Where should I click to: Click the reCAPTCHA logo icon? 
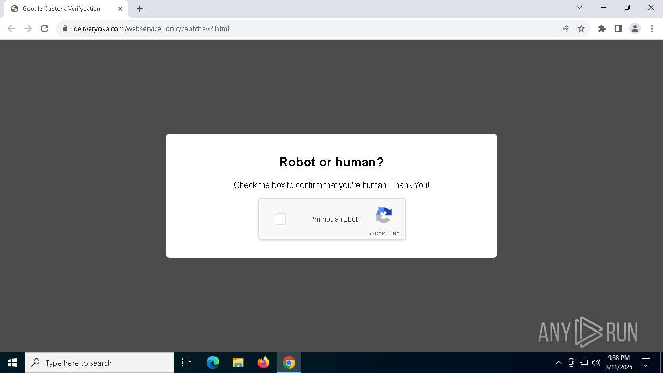[384, 215]
